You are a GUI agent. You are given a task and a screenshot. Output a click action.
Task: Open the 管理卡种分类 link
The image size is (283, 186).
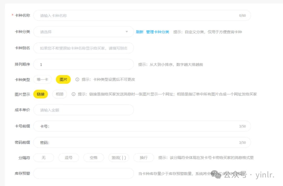[157, 32]
